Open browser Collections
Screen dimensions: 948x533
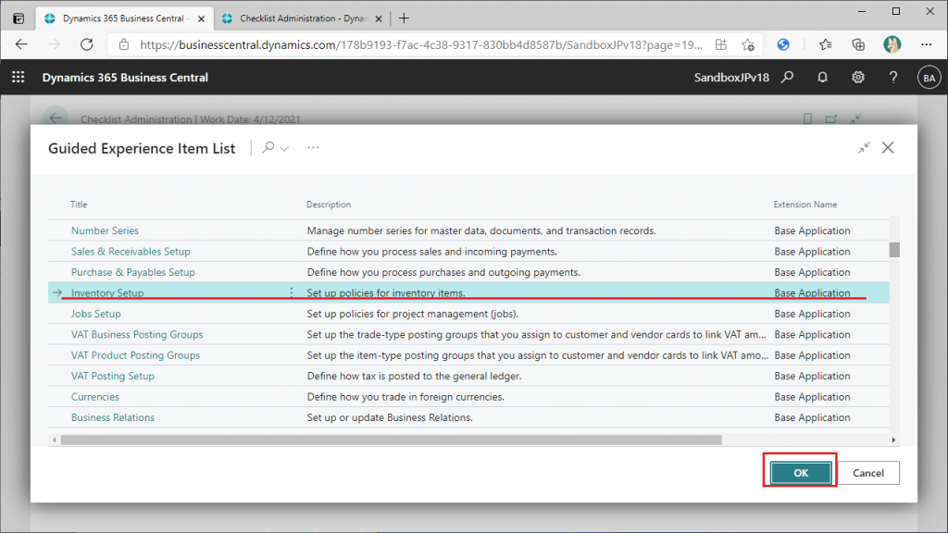858,44
